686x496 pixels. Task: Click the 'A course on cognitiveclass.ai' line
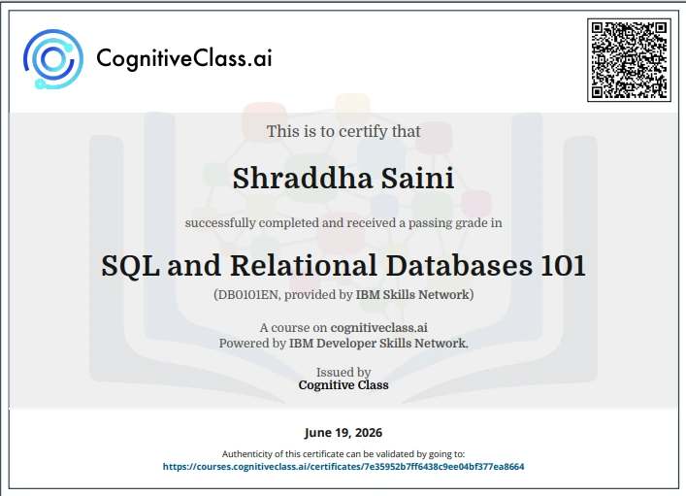[x=343, y=327]
